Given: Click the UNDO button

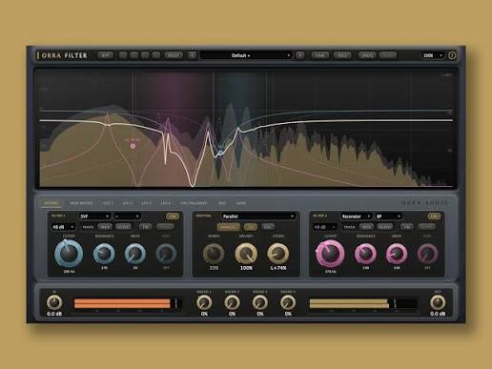Looking at the screenshot, I should [367, 55].
